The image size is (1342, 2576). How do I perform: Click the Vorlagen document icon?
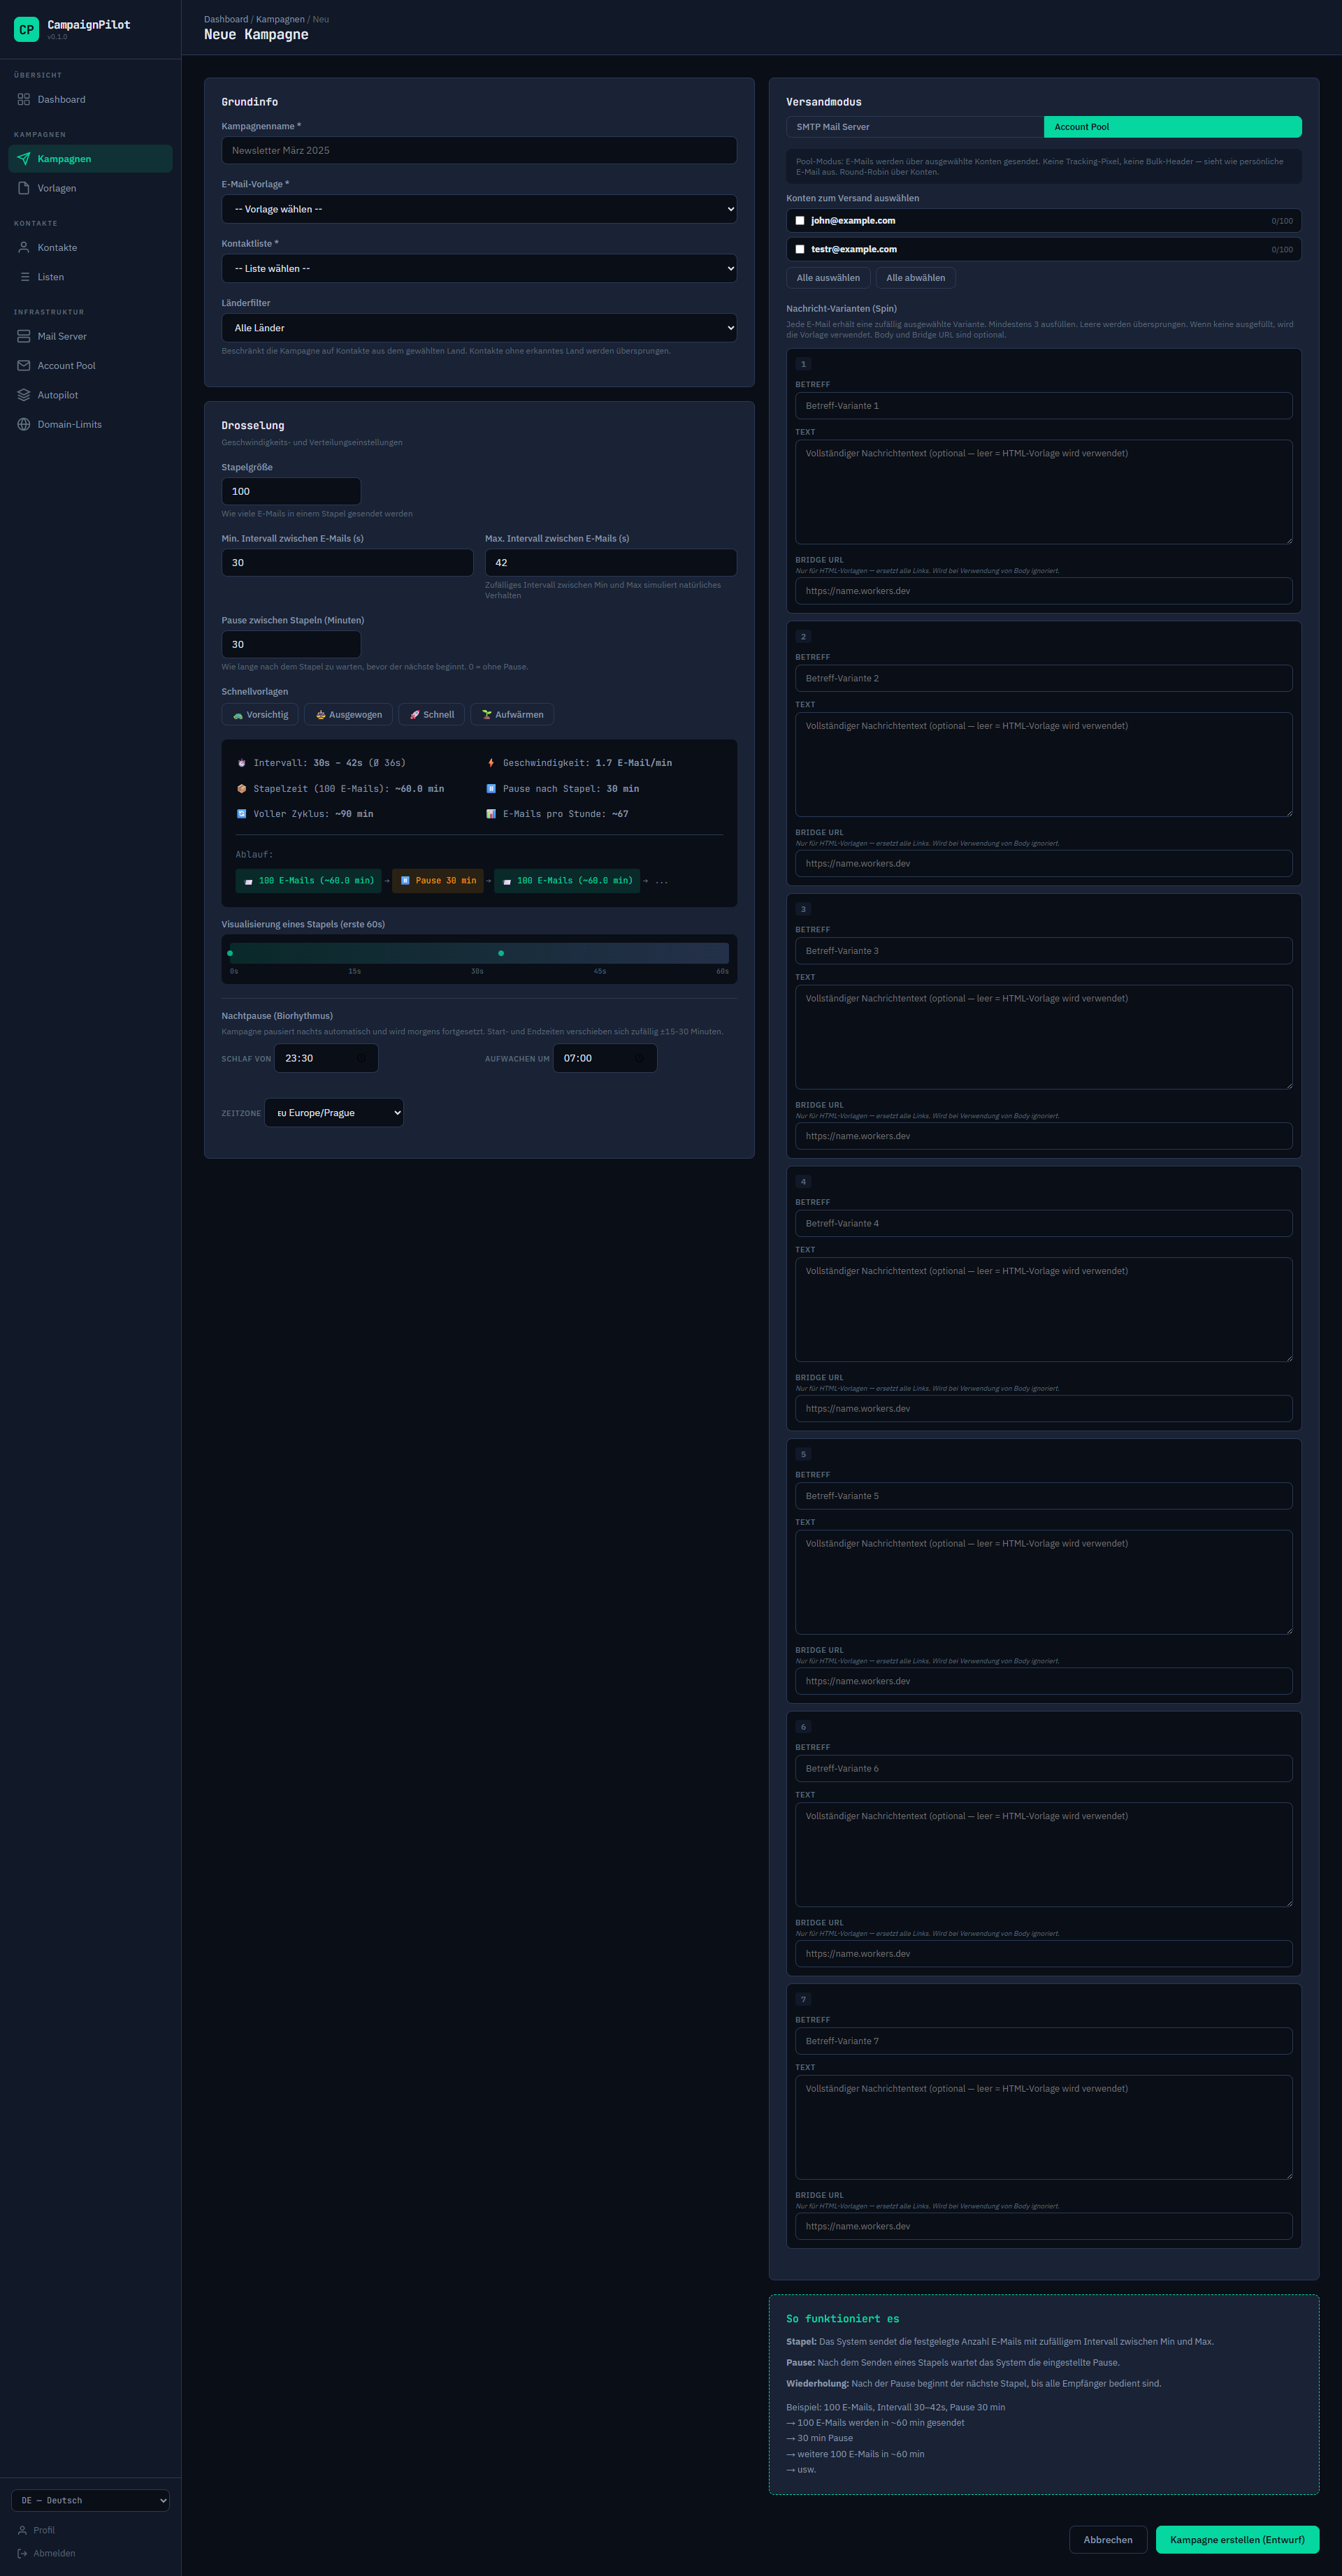[x=24, y=188]
